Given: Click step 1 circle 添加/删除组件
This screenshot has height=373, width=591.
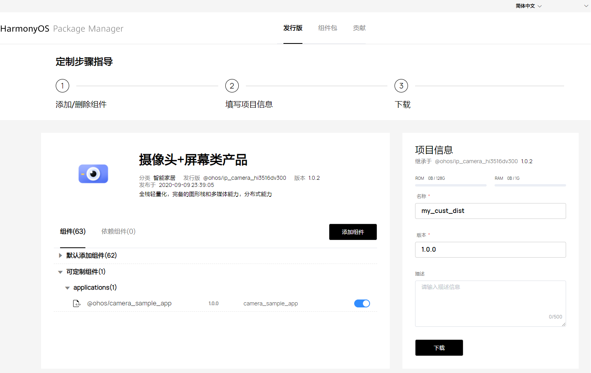Looking at the screenshot, I should [62, 86].
